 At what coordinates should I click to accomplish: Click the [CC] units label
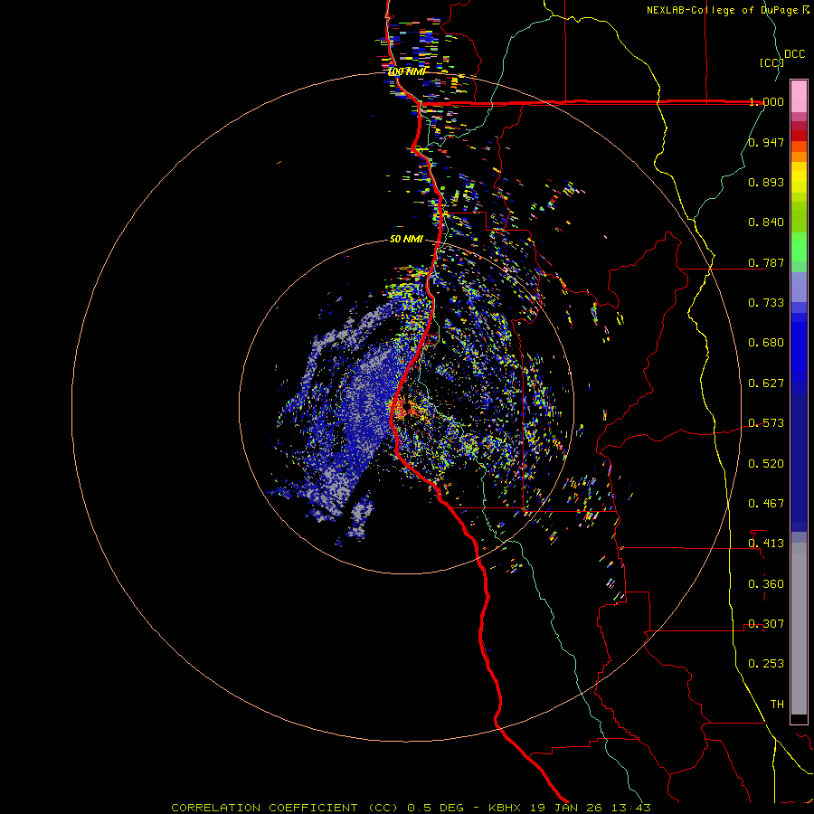point(771,62)
